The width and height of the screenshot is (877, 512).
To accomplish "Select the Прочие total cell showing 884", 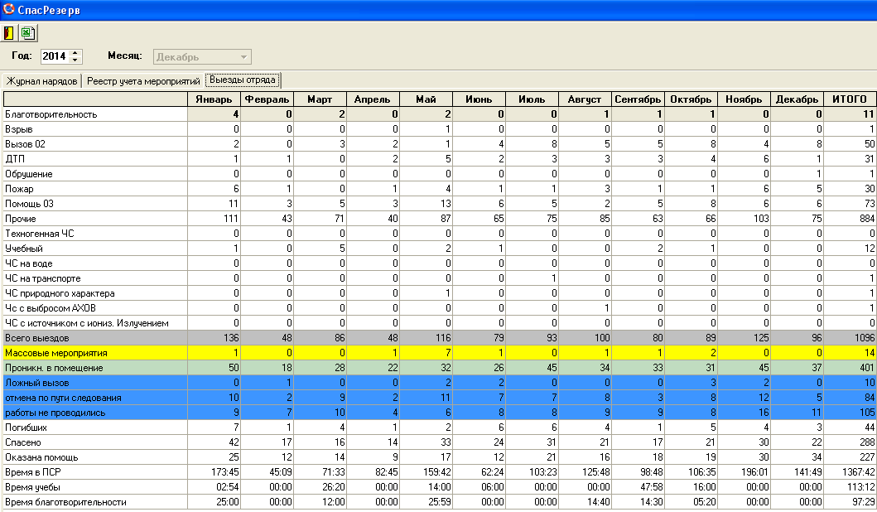I will click(849, 219).
